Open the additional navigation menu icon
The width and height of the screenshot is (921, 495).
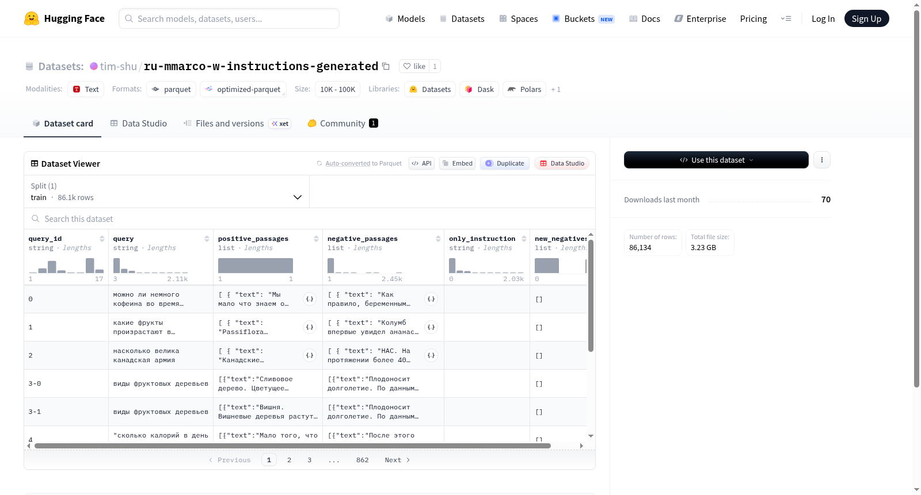point(786,18)
